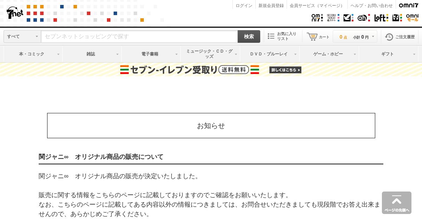422x221 pixels.
Task: Jump to top with ページの先頭へ button
Action: point(397,202)
